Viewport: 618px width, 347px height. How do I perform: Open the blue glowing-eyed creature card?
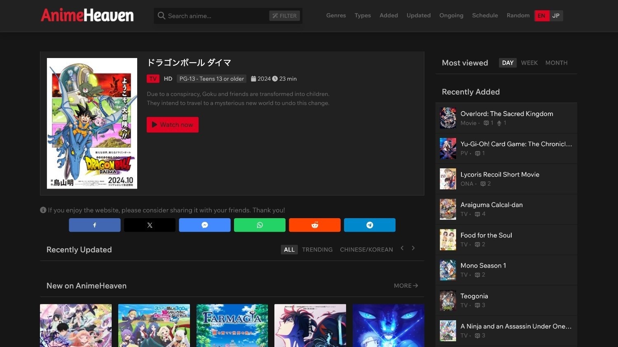point(389,326)
